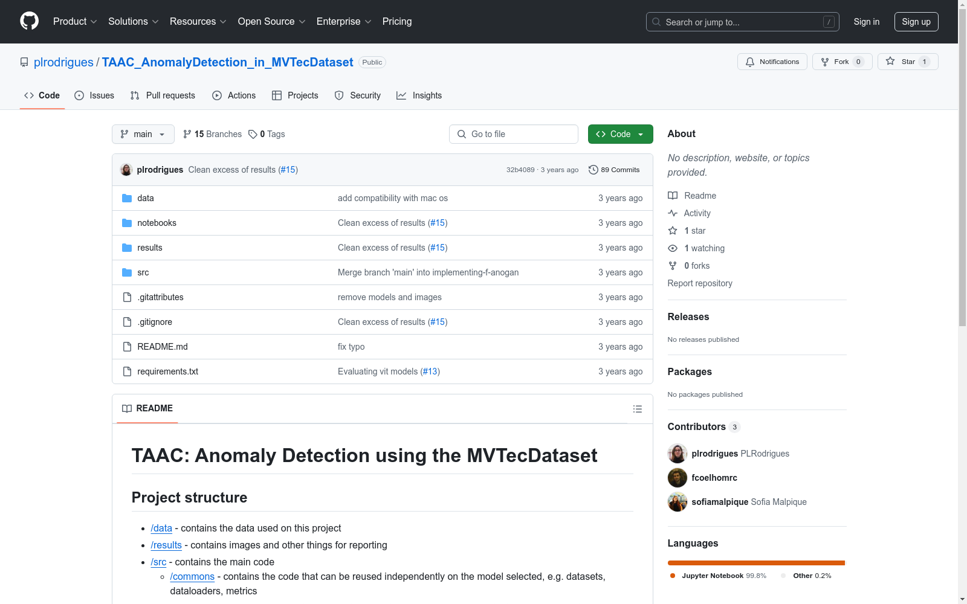
Task: Click the tag icon next to Tags
Action: click(253, 134)
